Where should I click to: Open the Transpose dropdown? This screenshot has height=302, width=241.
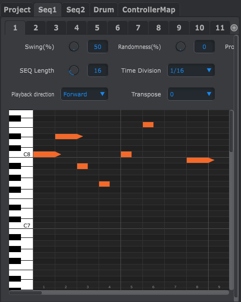point(191,94)
